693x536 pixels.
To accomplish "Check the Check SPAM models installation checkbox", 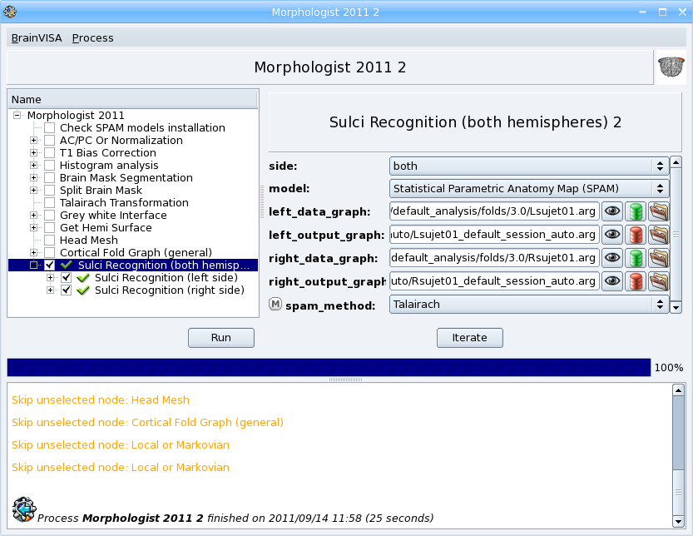I will tap(49, 127).
